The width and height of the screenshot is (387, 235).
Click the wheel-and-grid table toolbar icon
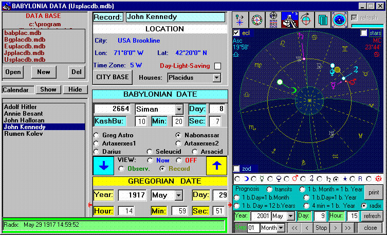coord(273,20)
